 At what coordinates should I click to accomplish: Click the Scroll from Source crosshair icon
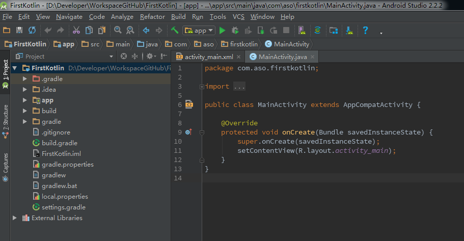pos(124,56)
